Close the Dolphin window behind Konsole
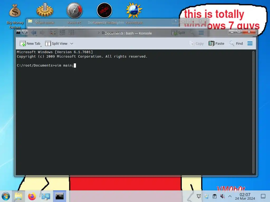The image size is (270, 202). pos(200,21)
